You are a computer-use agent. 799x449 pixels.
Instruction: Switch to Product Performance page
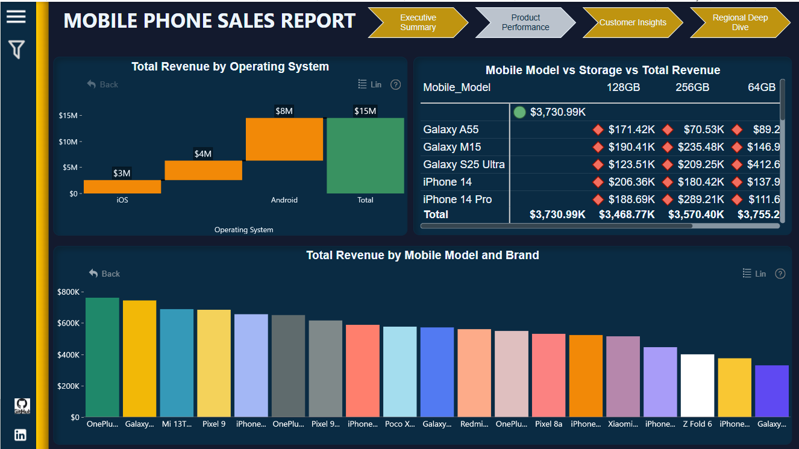click(525, 23)
